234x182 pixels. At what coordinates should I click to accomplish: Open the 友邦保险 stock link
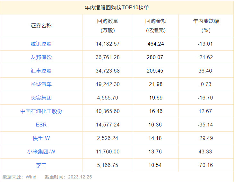(x=41, y=57)
